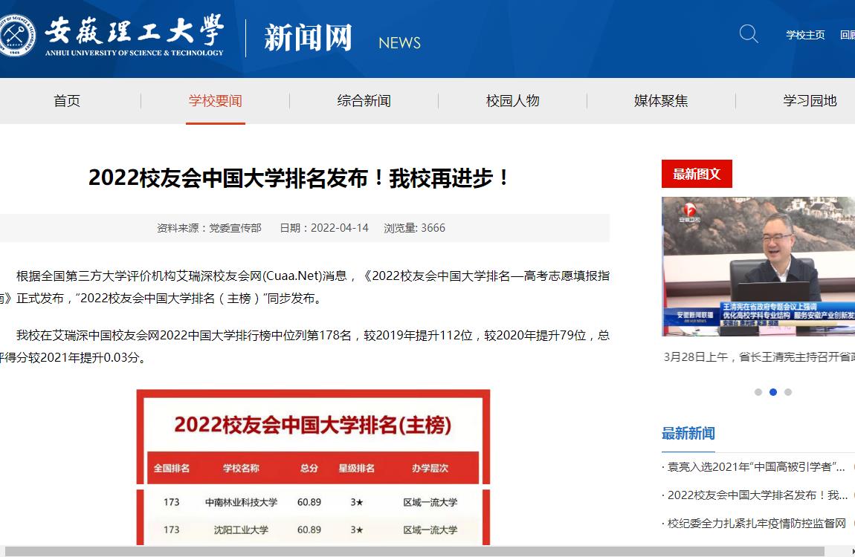
Task: Click the horizontal scrollbar at page bottom
Action: click(x=414, y=552)
